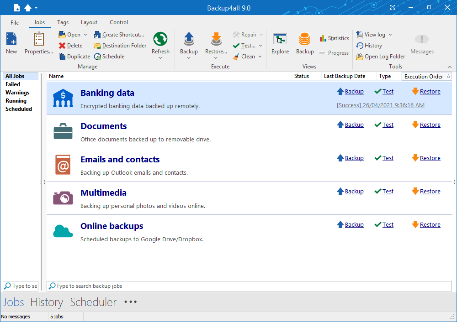Select the Documents briefcase icon

tap(63, 131)
